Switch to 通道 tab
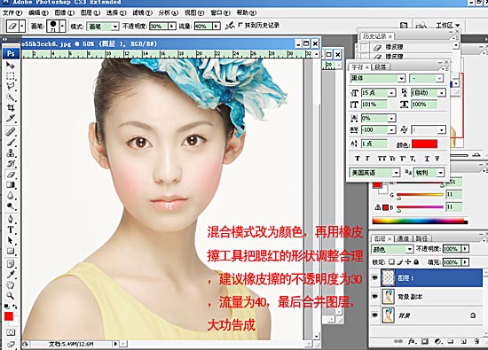Viewport: 488px width, 350px height. [x=403, y=238]
